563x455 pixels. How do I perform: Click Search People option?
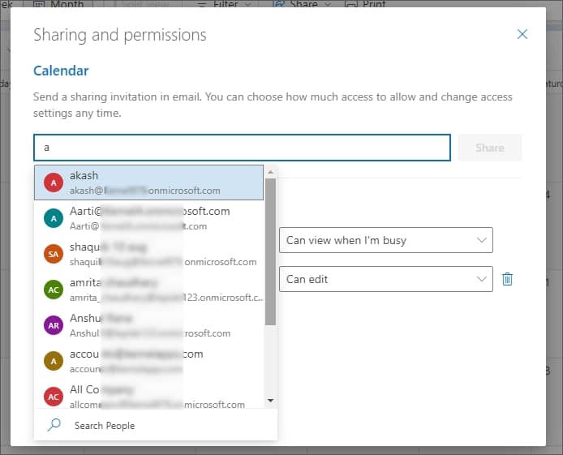click(156, 425)
